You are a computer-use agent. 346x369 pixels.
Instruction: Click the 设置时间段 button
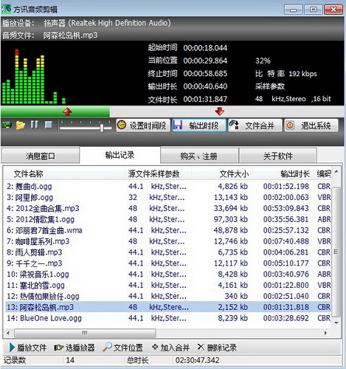pyautogui.click(x=143, y=125)
